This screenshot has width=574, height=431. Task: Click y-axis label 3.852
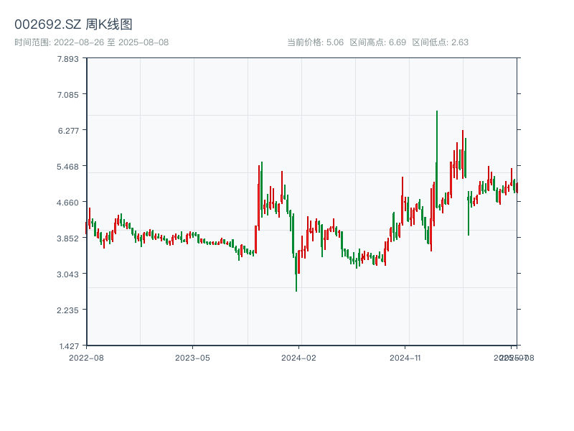click(67, 238)
